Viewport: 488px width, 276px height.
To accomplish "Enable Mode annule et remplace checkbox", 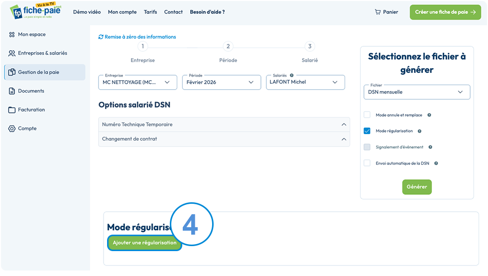I will (367, 115).
